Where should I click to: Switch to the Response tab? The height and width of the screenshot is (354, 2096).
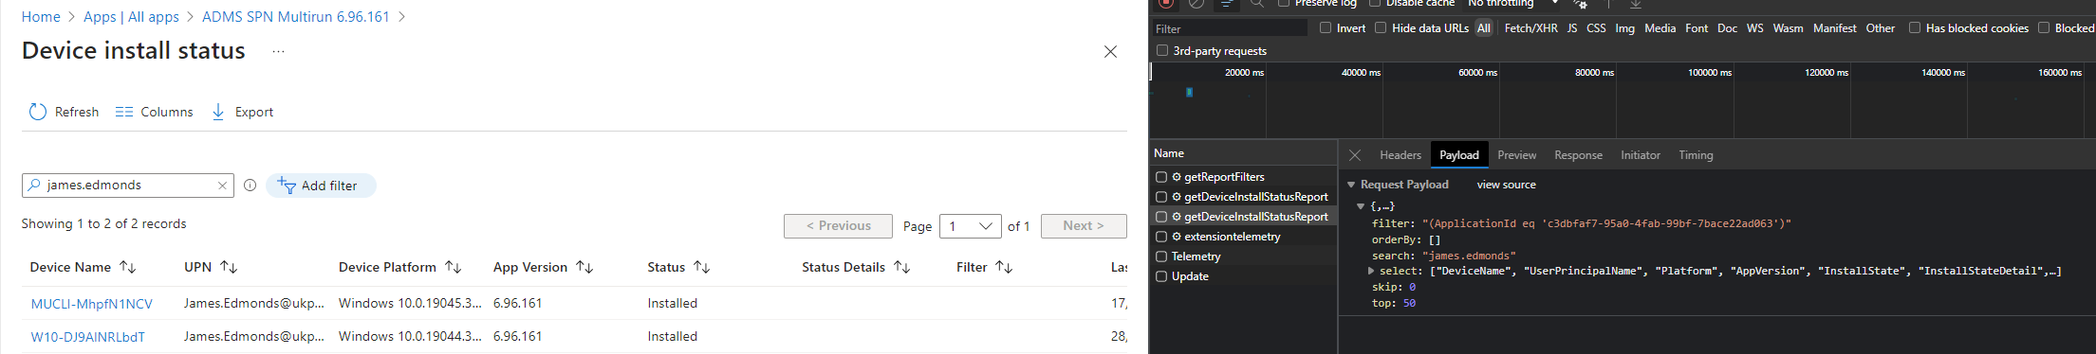point(1578,155)
